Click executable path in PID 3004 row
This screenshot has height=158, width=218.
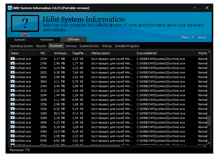(x=161, y=82)
